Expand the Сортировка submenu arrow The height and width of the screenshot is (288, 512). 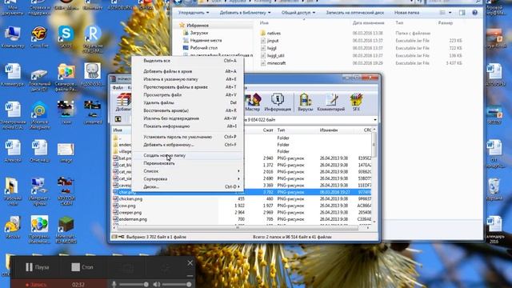(x=238, y=178)
